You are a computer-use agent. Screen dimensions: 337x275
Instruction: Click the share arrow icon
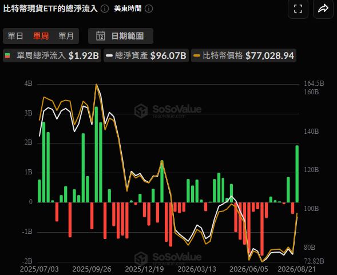pos(323,9)
